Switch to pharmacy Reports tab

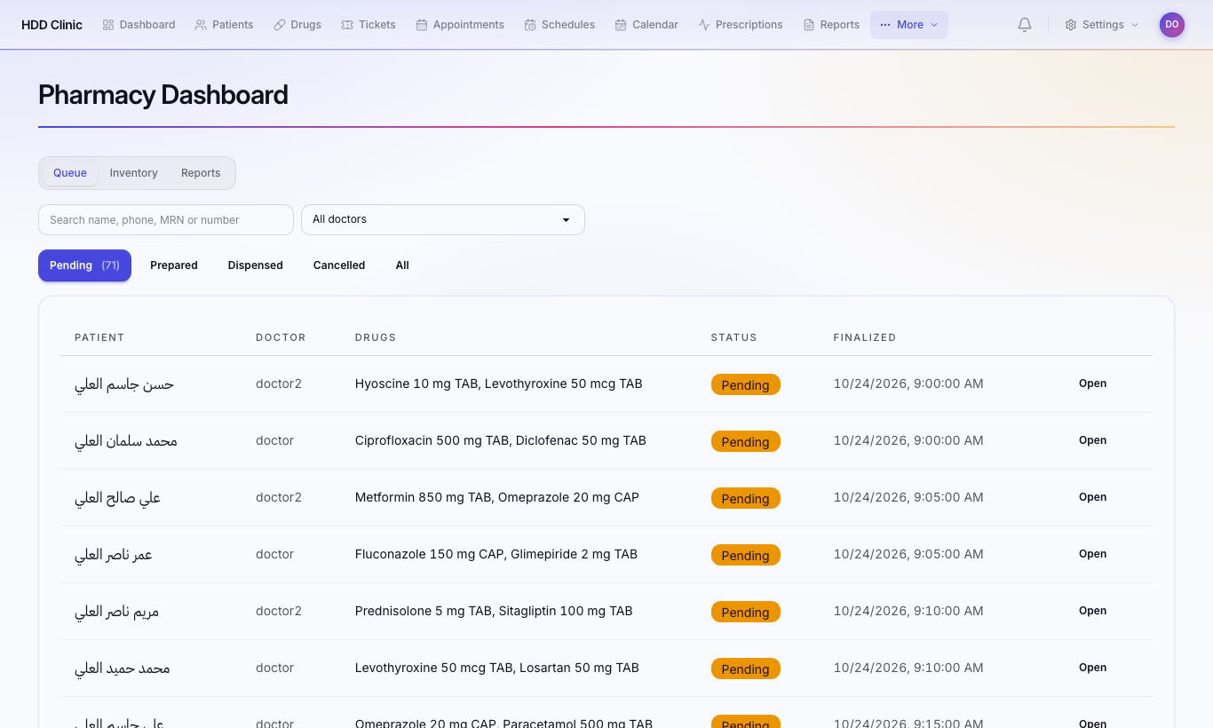click(201, 173)
